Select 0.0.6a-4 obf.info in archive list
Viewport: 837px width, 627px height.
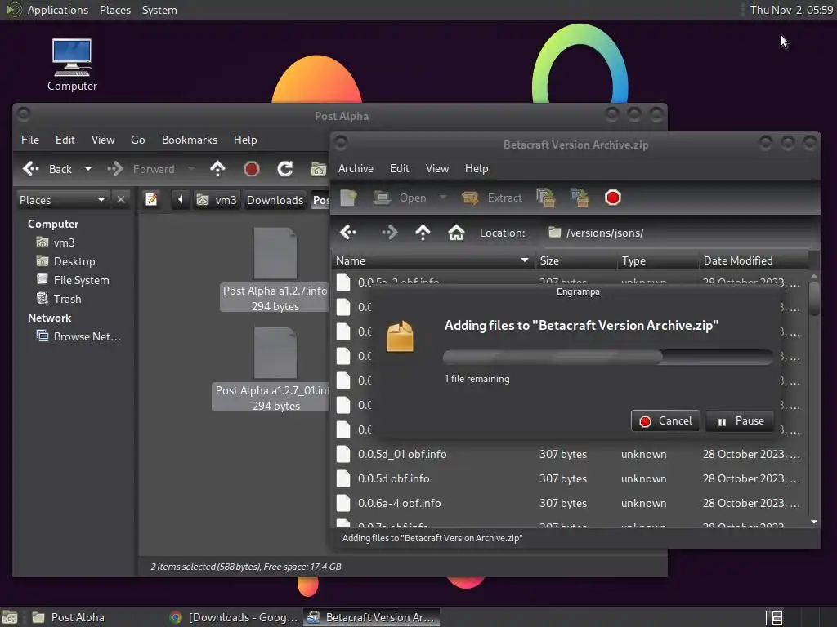pyautogui.click(x=569, y=503)
